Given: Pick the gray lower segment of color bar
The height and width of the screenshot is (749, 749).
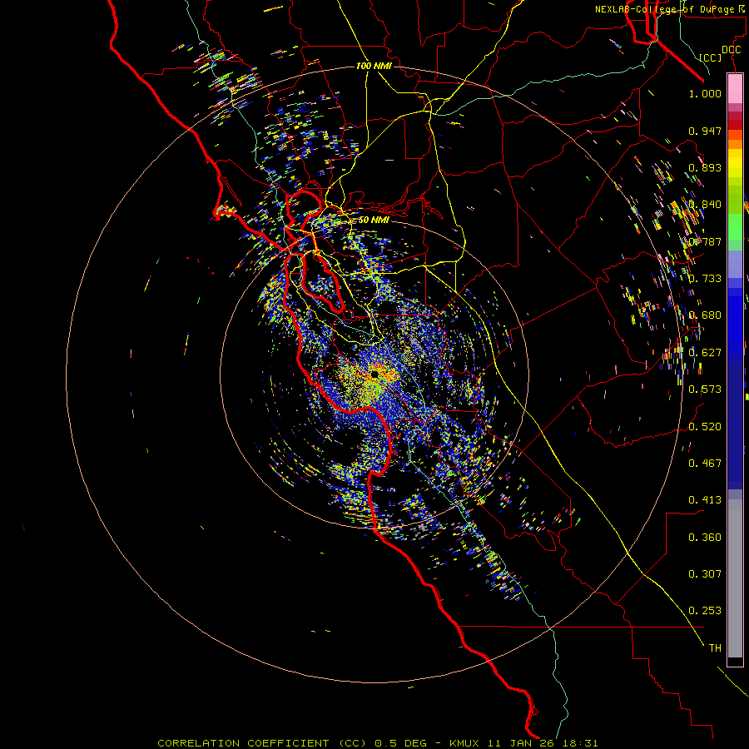Looking at the screenshot, I should (x=735, y=578).
